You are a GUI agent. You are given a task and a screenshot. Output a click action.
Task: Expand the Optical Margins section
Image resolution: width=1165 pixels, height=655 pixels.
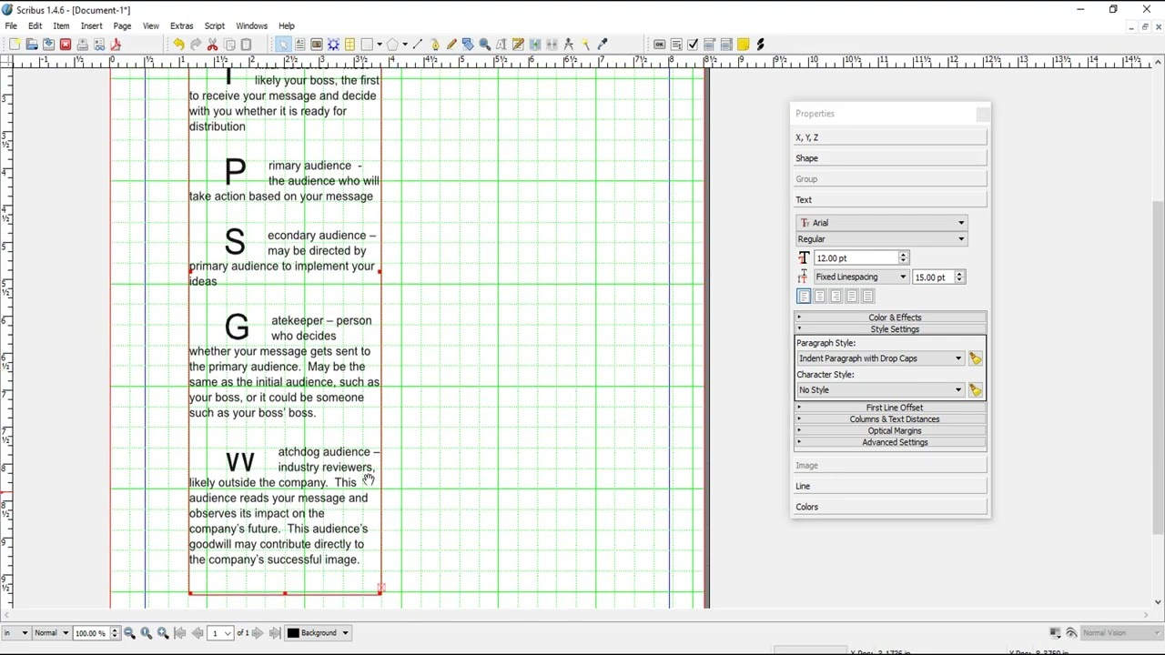tap(890, 431)
